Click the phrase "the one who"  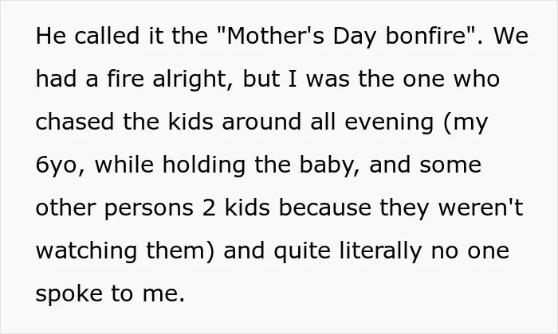(429, 79)
